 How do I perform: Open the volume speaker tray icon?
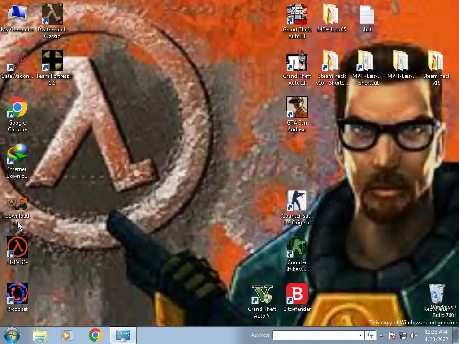point(413,335)
